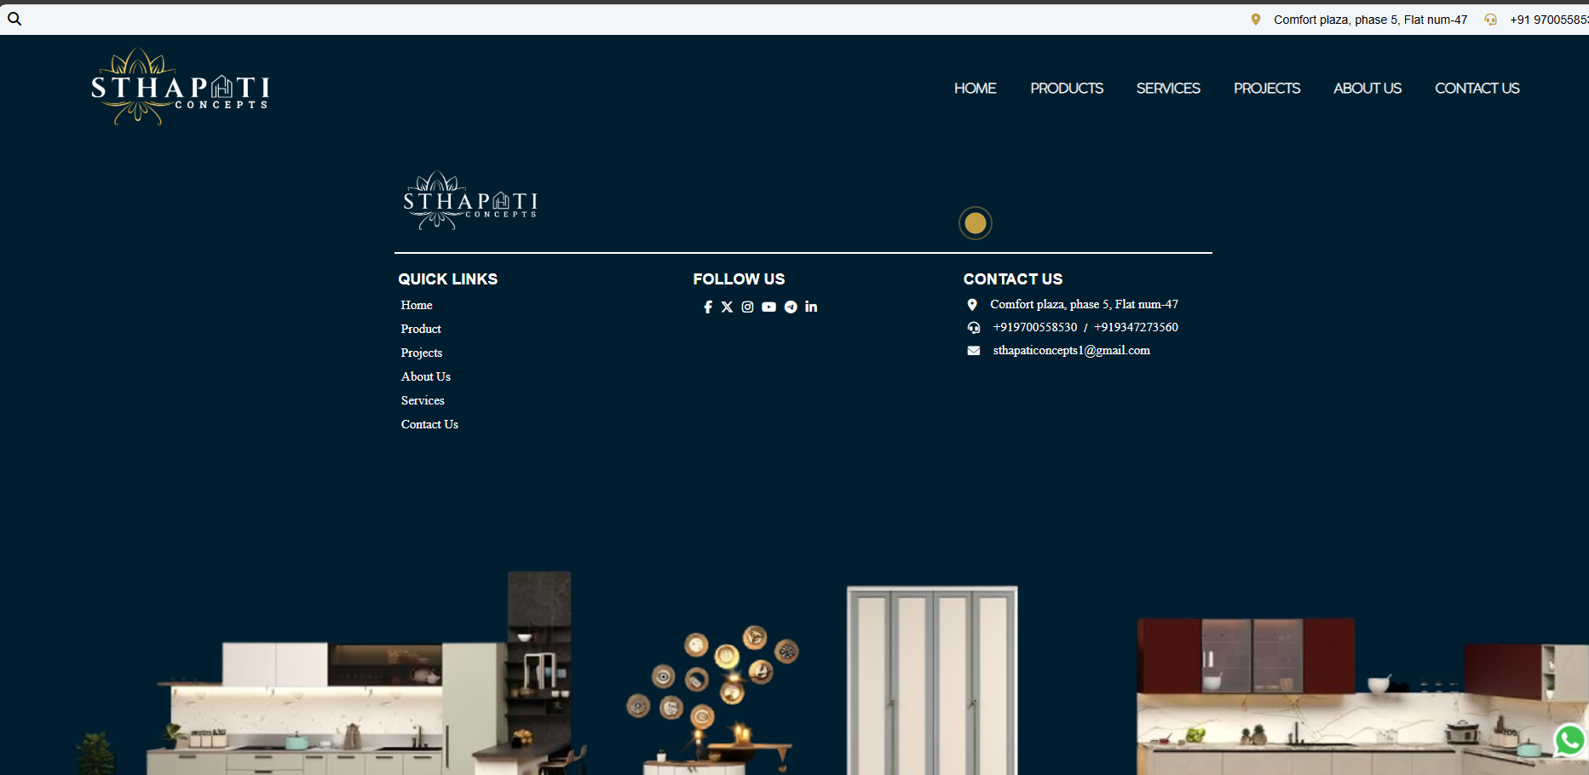Visit the Instagram page via icon
This screenshot has width=1589, height=775.
click(x=747, y=307)
